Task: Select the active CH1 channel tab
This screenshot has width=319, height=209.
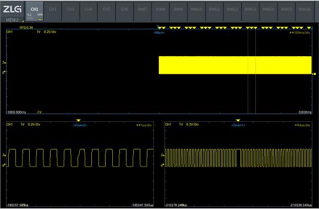Action: pyautogui.click(x=35, y=12)
